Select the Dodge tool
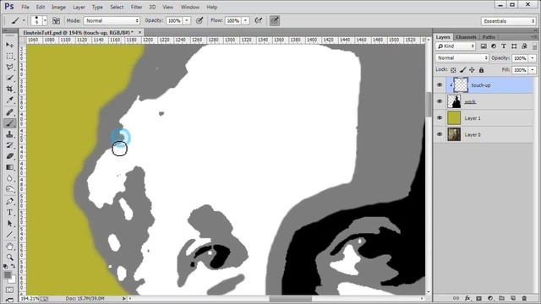 pyautogui.click(x=9, y=189)
